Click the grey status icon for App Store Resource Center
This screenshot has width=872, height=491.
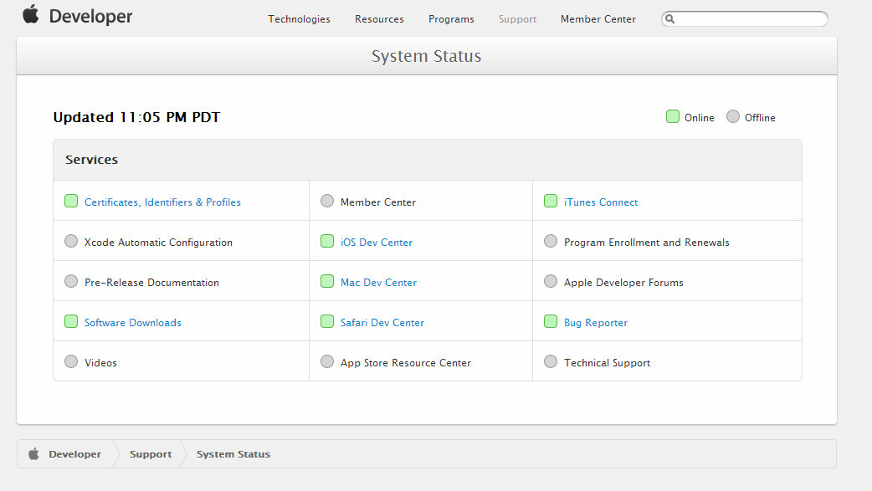pyautogui.click(x=327, y=361)
